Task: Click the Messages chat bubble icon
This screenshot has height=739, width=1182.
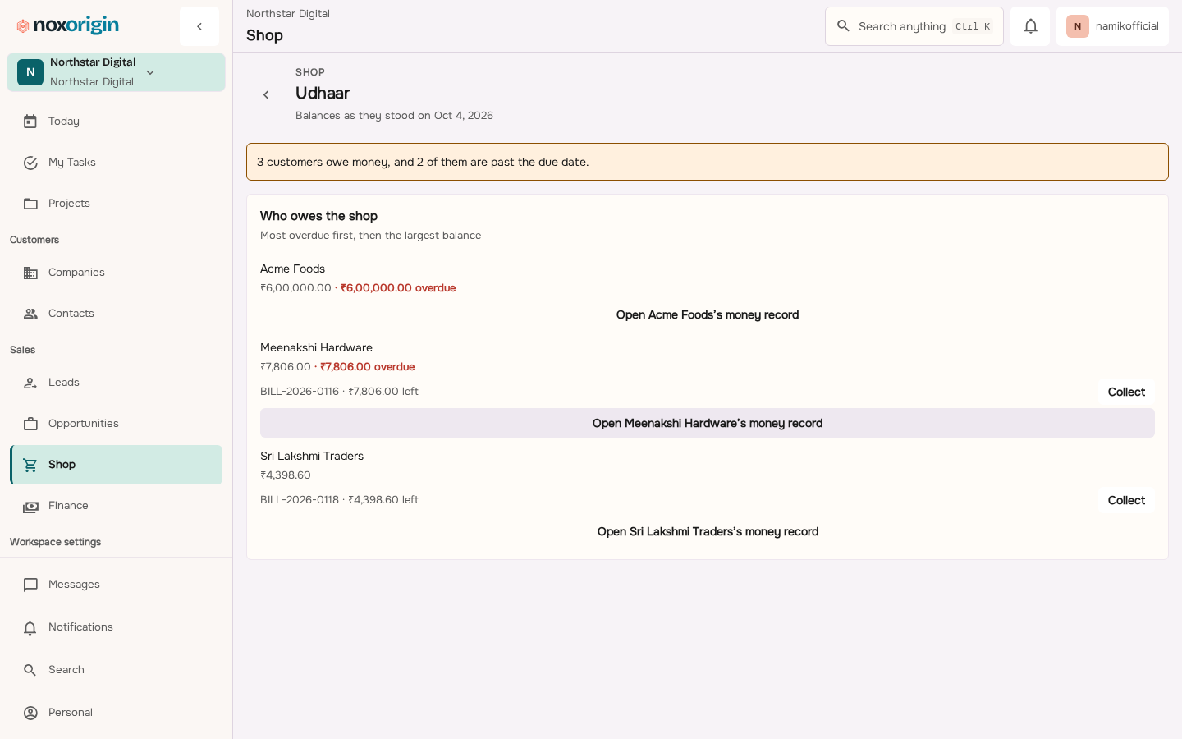Action: click(30, 585)
